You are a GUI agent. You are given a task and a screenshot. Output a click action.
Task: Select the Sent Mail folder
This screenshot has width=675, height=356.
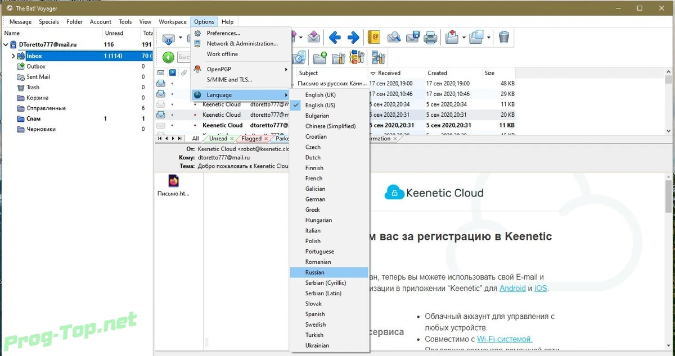[x=38, y=77]
